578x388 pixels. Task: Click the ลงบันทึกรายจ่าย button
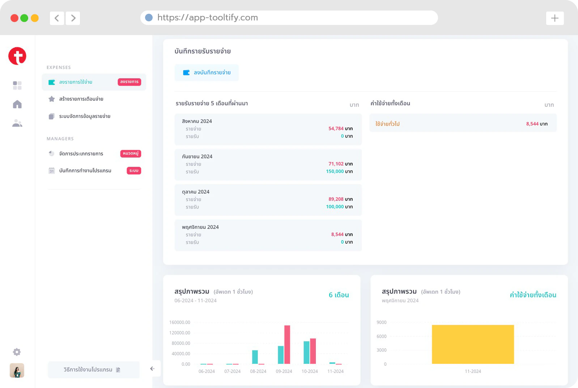207,73
